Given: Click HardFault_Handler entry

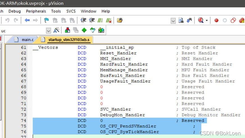Looking at the screenshot, I should (x=124, y=64).
